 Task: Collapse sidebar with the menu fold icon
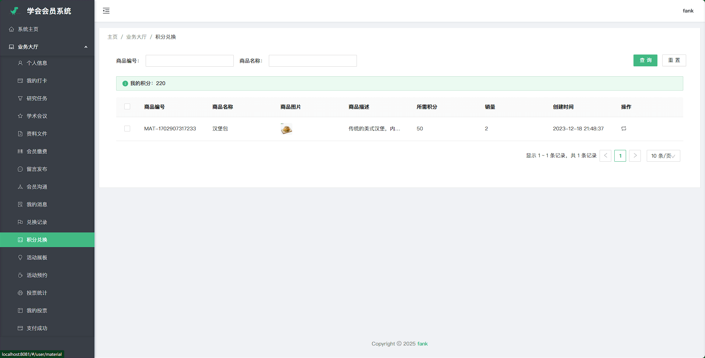106,11
